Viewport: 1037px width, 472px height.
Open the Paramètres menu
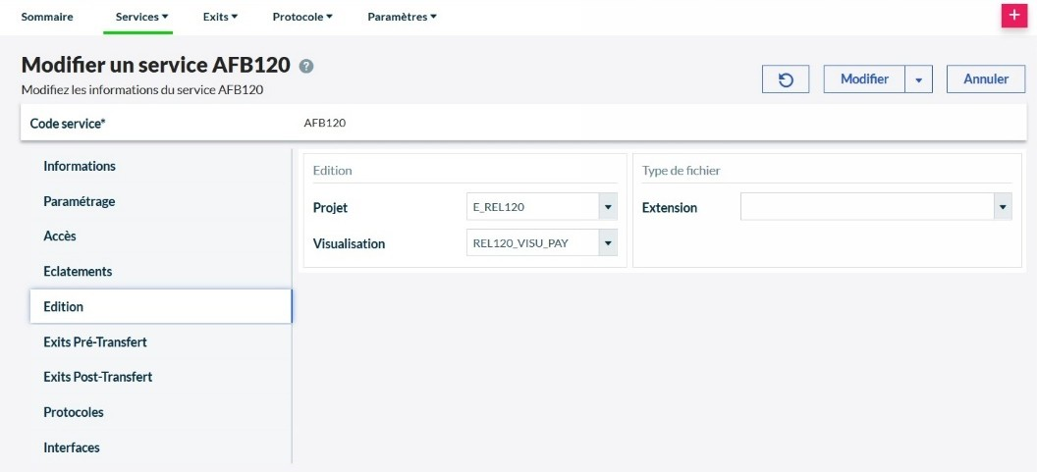[x=402, y=17]
